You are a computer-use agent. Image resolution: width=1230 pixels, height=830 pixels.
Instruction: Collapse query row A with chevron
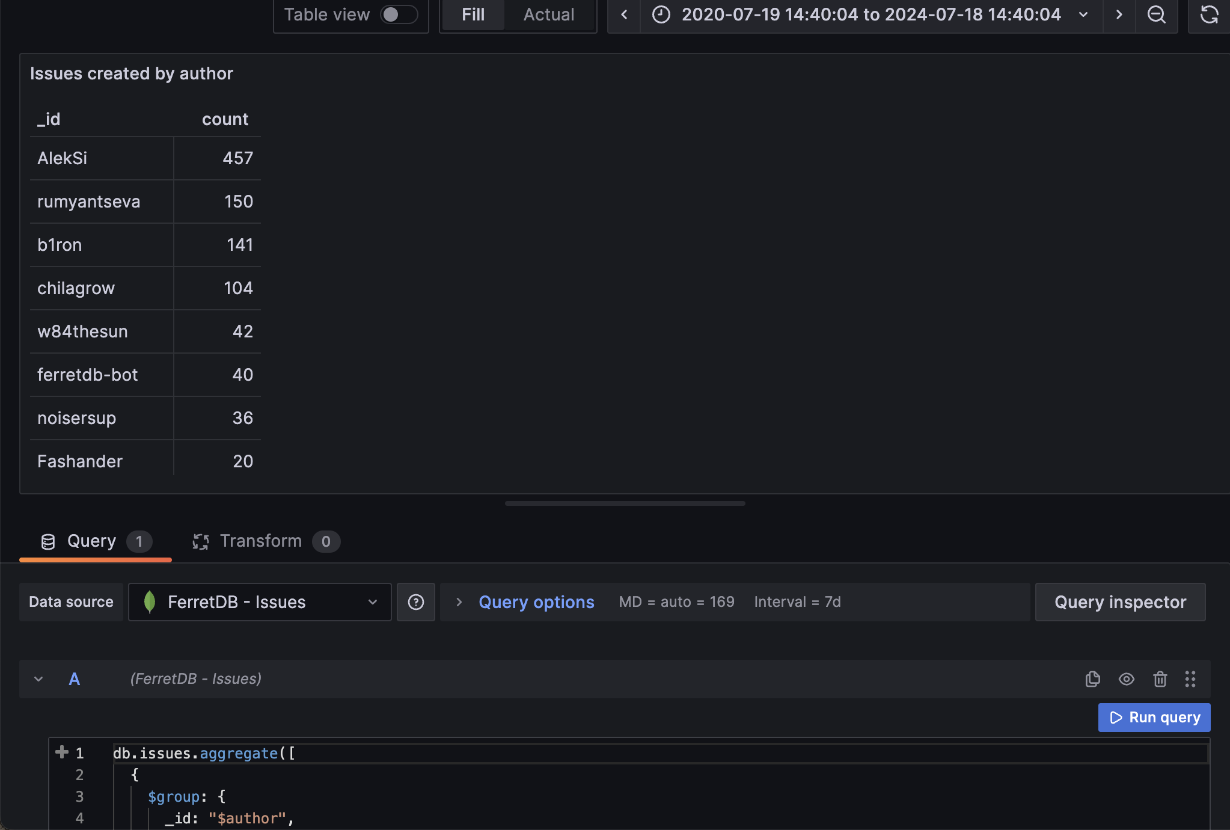click(x=38, y=679)
